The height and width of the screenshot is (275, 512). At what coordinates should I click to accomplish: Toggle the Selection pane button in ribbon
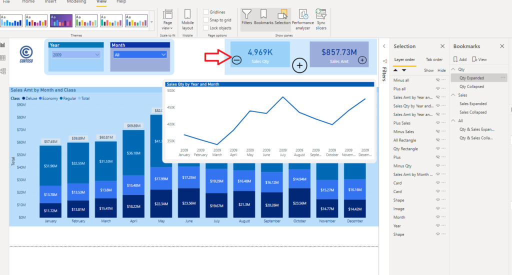[x=282, y=17]
